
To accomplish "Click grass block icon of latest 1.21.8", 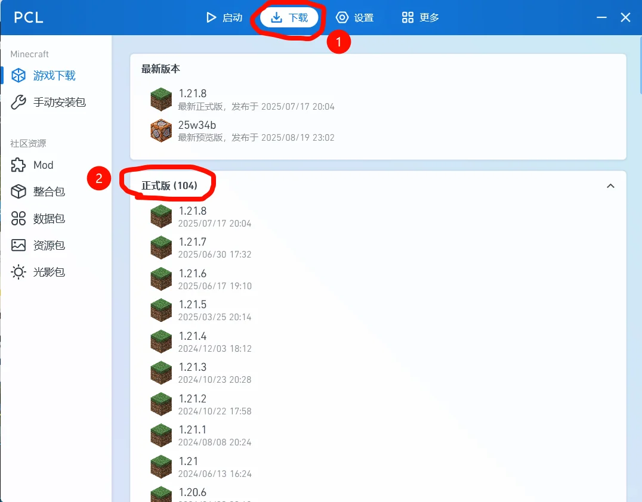I will pyautogui.click(x=161, y=100).
